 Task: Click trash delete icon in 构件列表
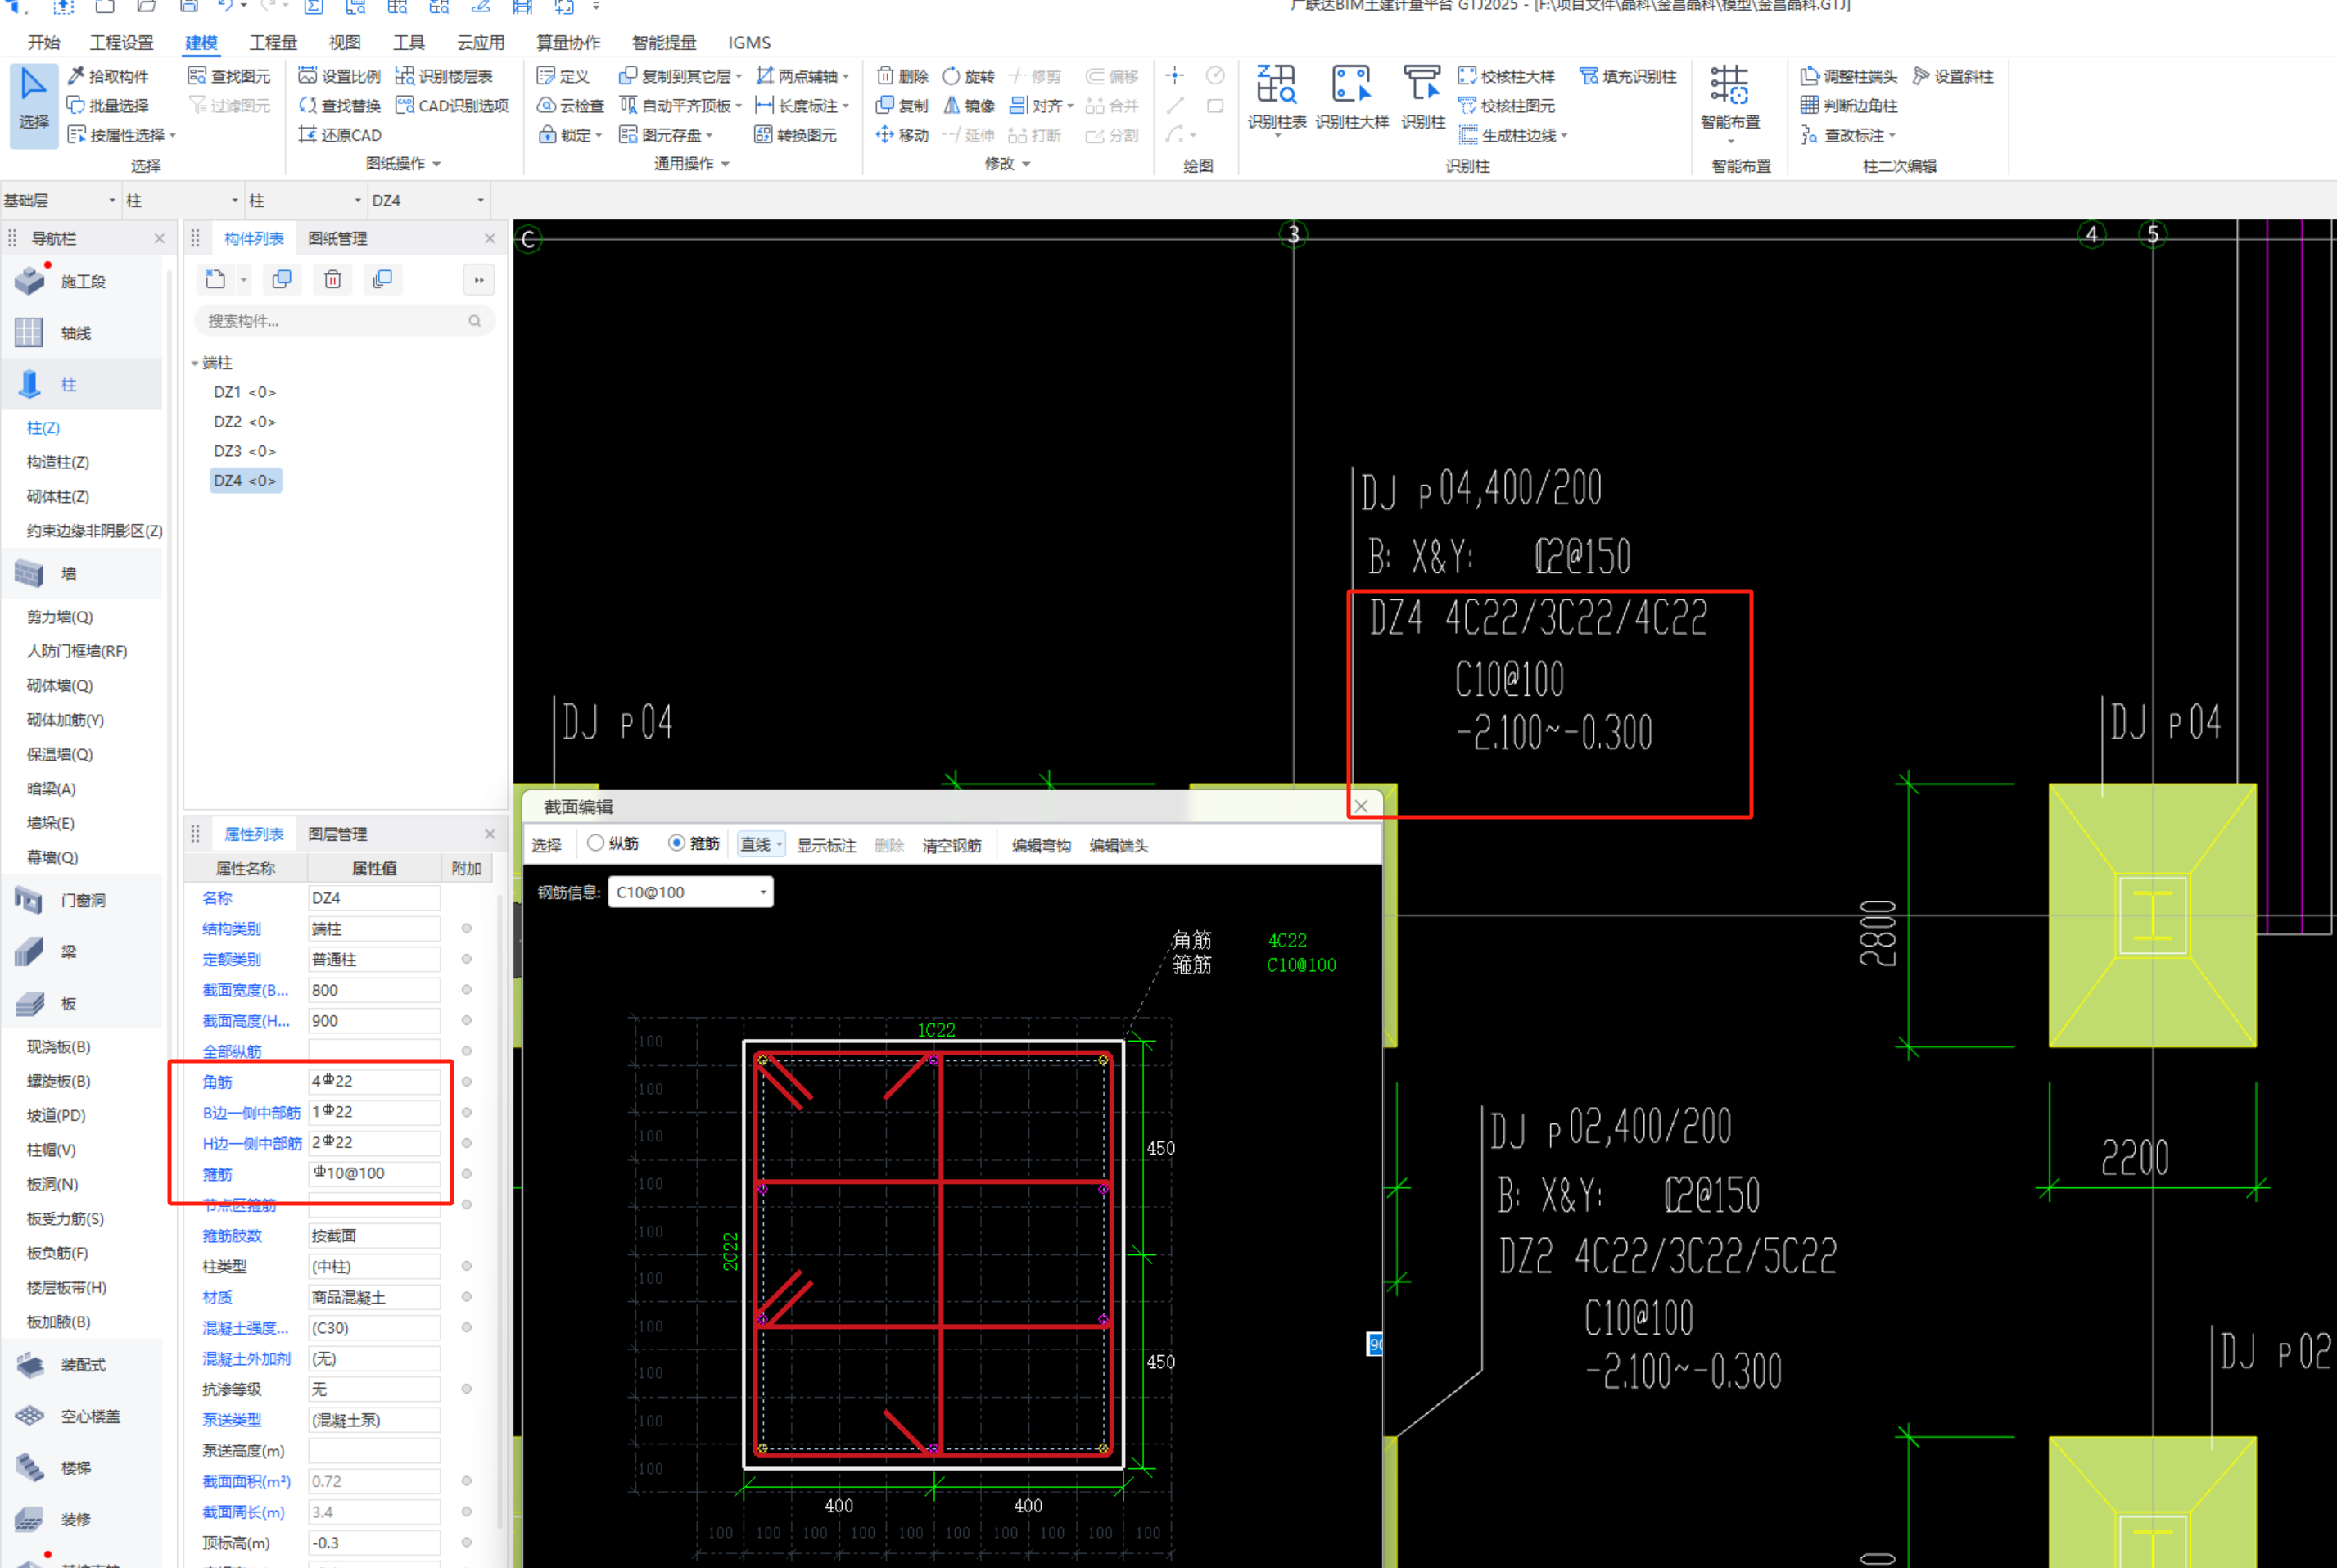tap(333, 280)
